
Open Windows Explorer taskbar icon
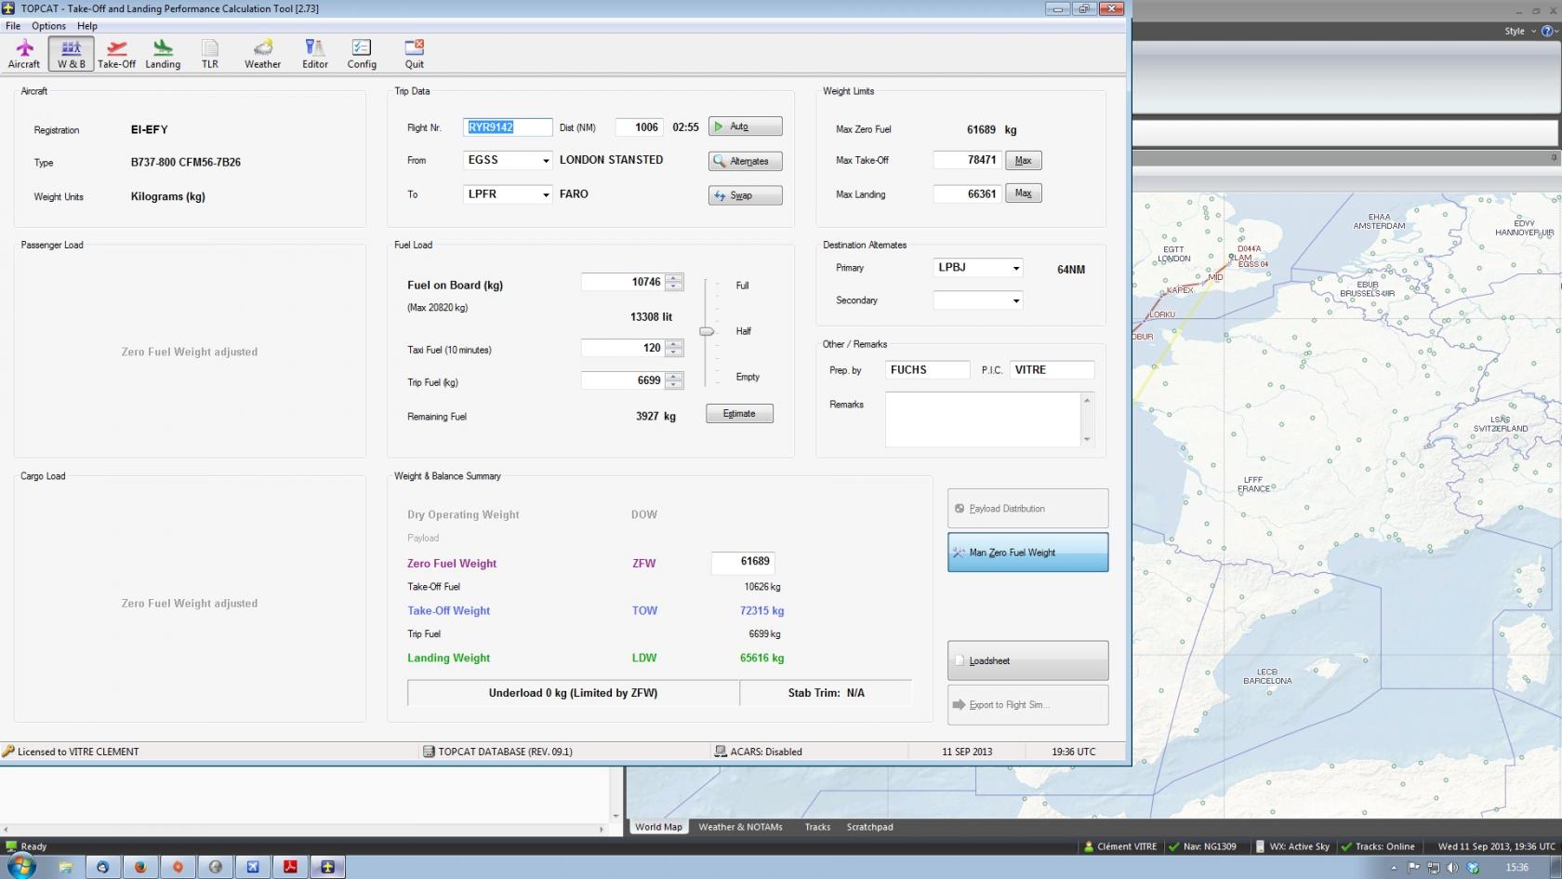coord(65,867)
